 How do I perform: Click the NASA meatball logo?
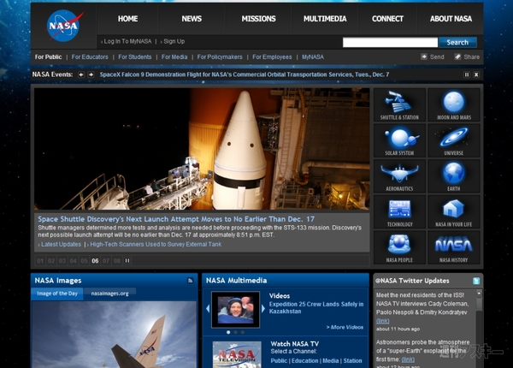tap(64, 26)
